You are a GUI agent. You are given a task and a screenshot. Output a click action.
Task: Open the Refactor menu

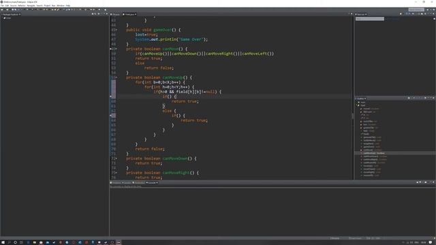point(22,5)
